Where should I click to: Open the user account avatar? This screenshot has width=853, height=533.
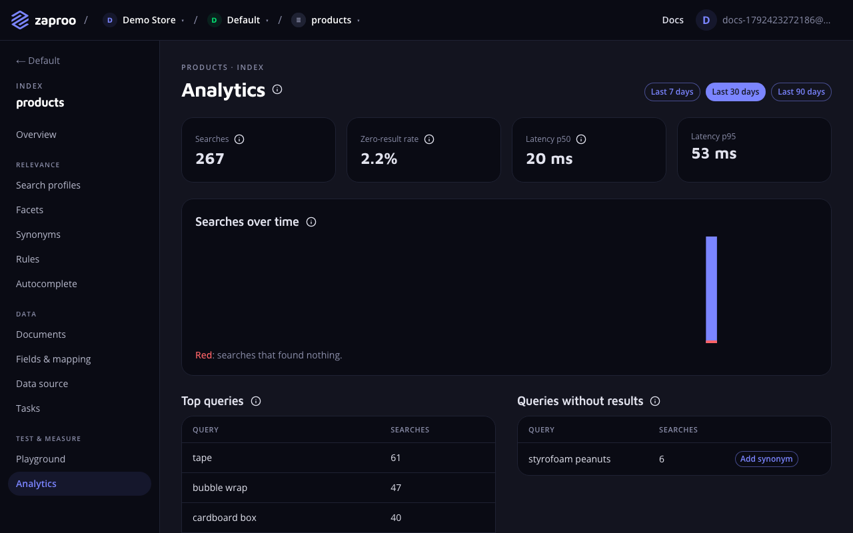point(706,20)
